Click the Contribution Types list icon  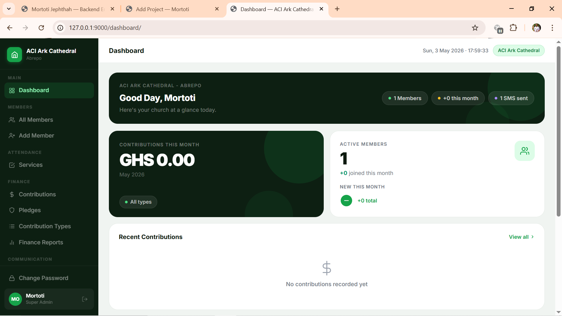click(12, 226)
